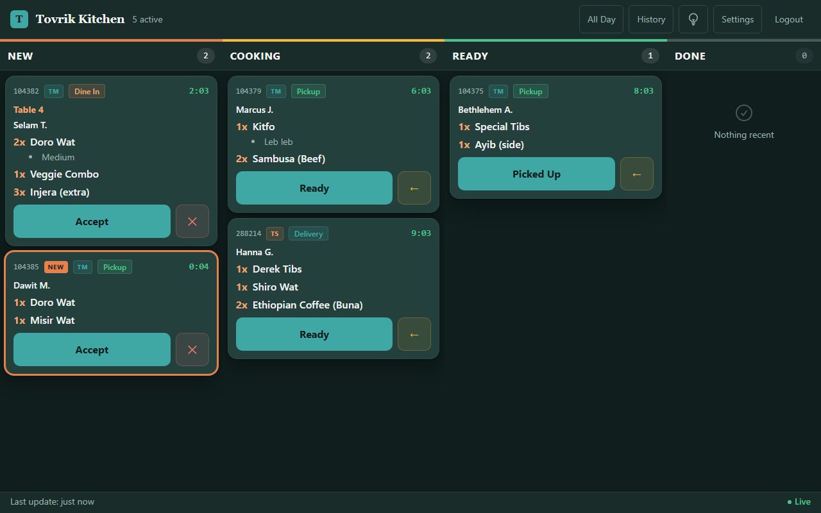Click the Special Tibs item

coord(502,126)
